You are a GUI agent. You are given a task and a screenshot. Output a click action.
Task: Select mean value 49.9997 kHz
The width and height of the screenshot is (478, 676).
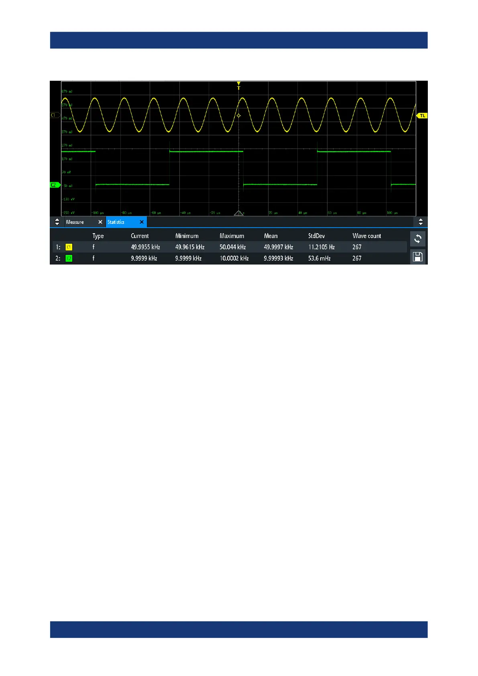coord(279,247)
